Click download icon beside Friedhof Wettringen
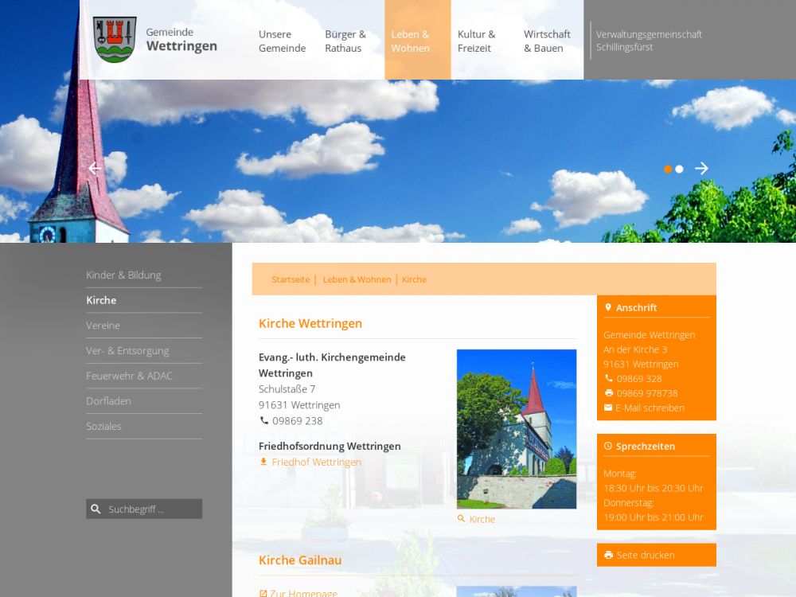The image size is (796, 597). click(x=263, y=462)
